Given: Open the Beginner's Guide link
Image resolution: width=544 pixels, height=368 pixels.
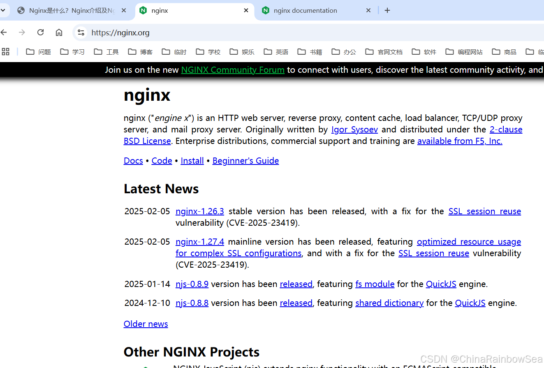Looking at the screenshot, I should (245, 161).
